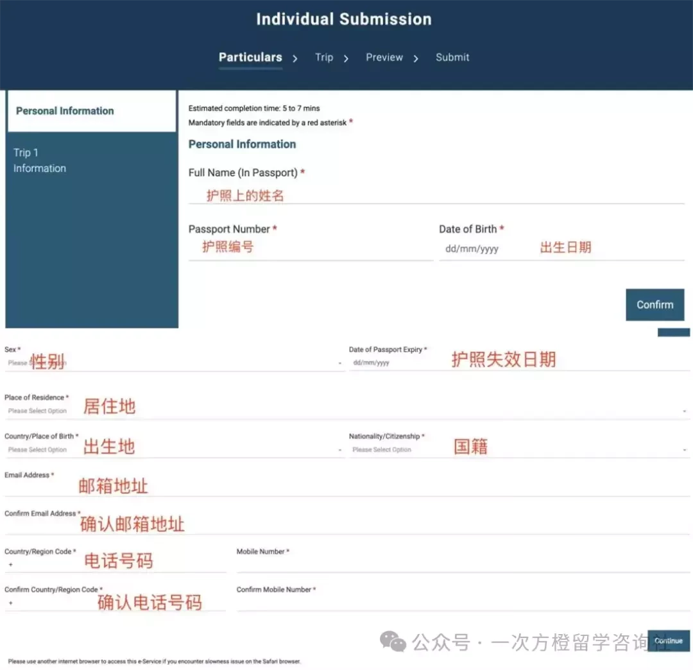Viewport: 693px width, 670px height.
Task: Click the Continue button
Action: tap(668, 641)
